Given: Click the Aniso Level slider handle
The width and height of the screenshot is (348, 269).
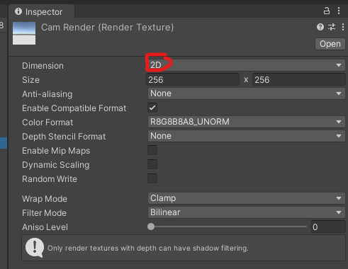Looking at the screenshot, I should point(151,227).
